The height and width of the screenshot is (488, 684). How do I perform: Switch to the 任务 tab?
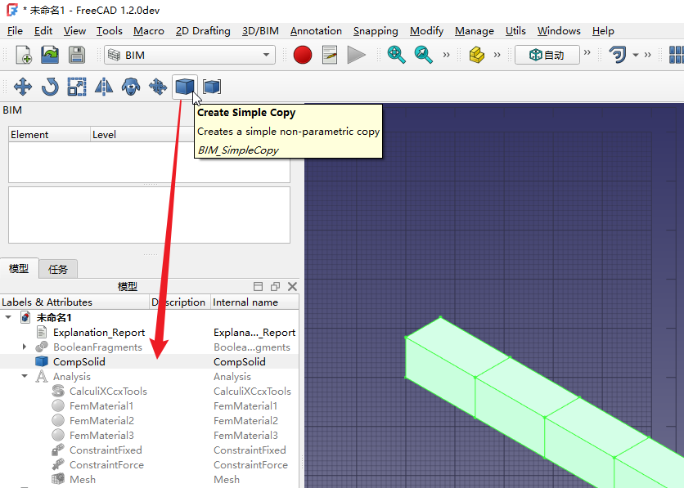(x=58, y=268)
